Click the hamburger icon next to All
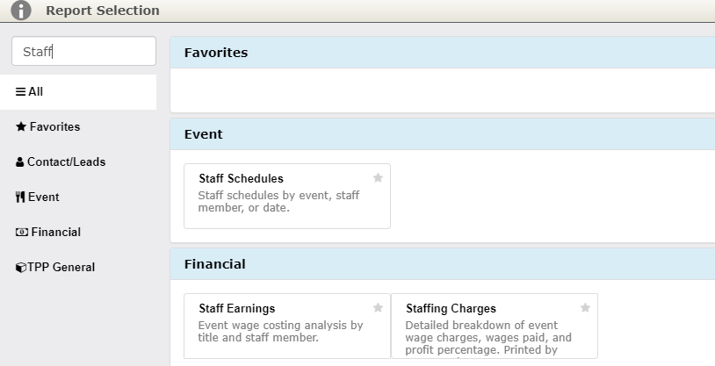Screen dimensions: 715x366 (x=20, y=91)
